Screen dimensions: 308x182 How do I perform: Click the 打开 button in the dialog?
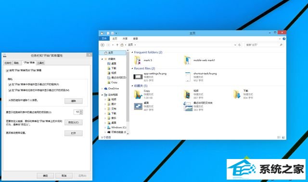74,133
